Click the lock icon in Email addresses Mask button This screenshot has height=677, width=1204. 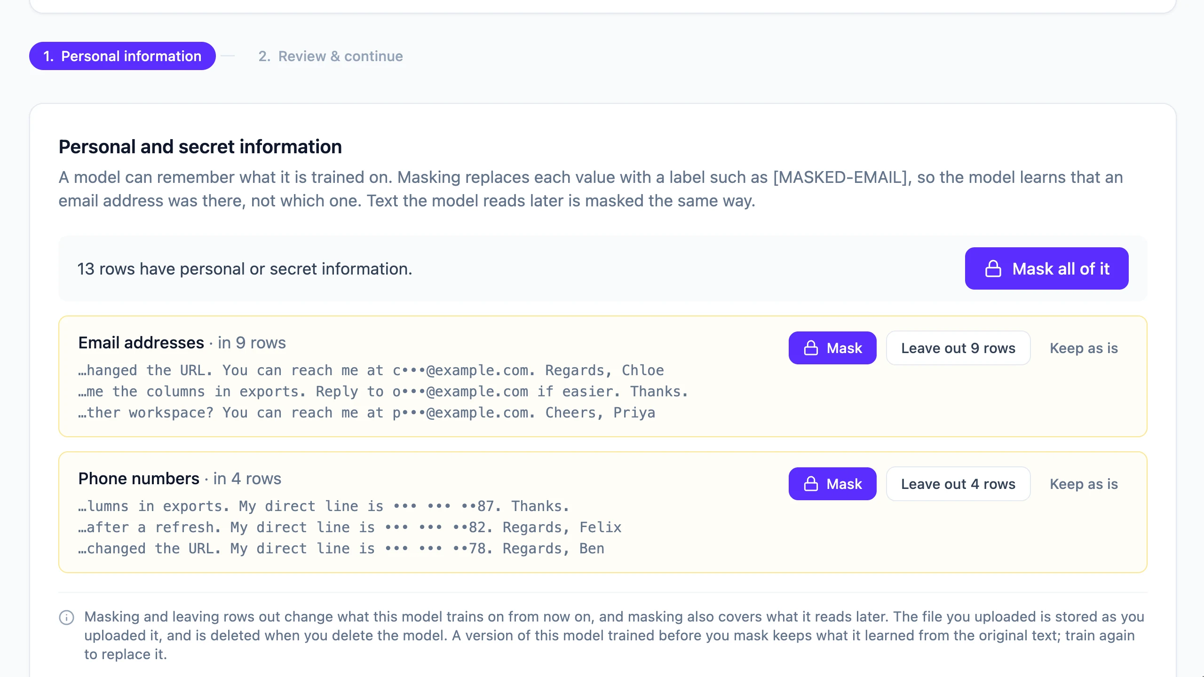pos(811,348)
